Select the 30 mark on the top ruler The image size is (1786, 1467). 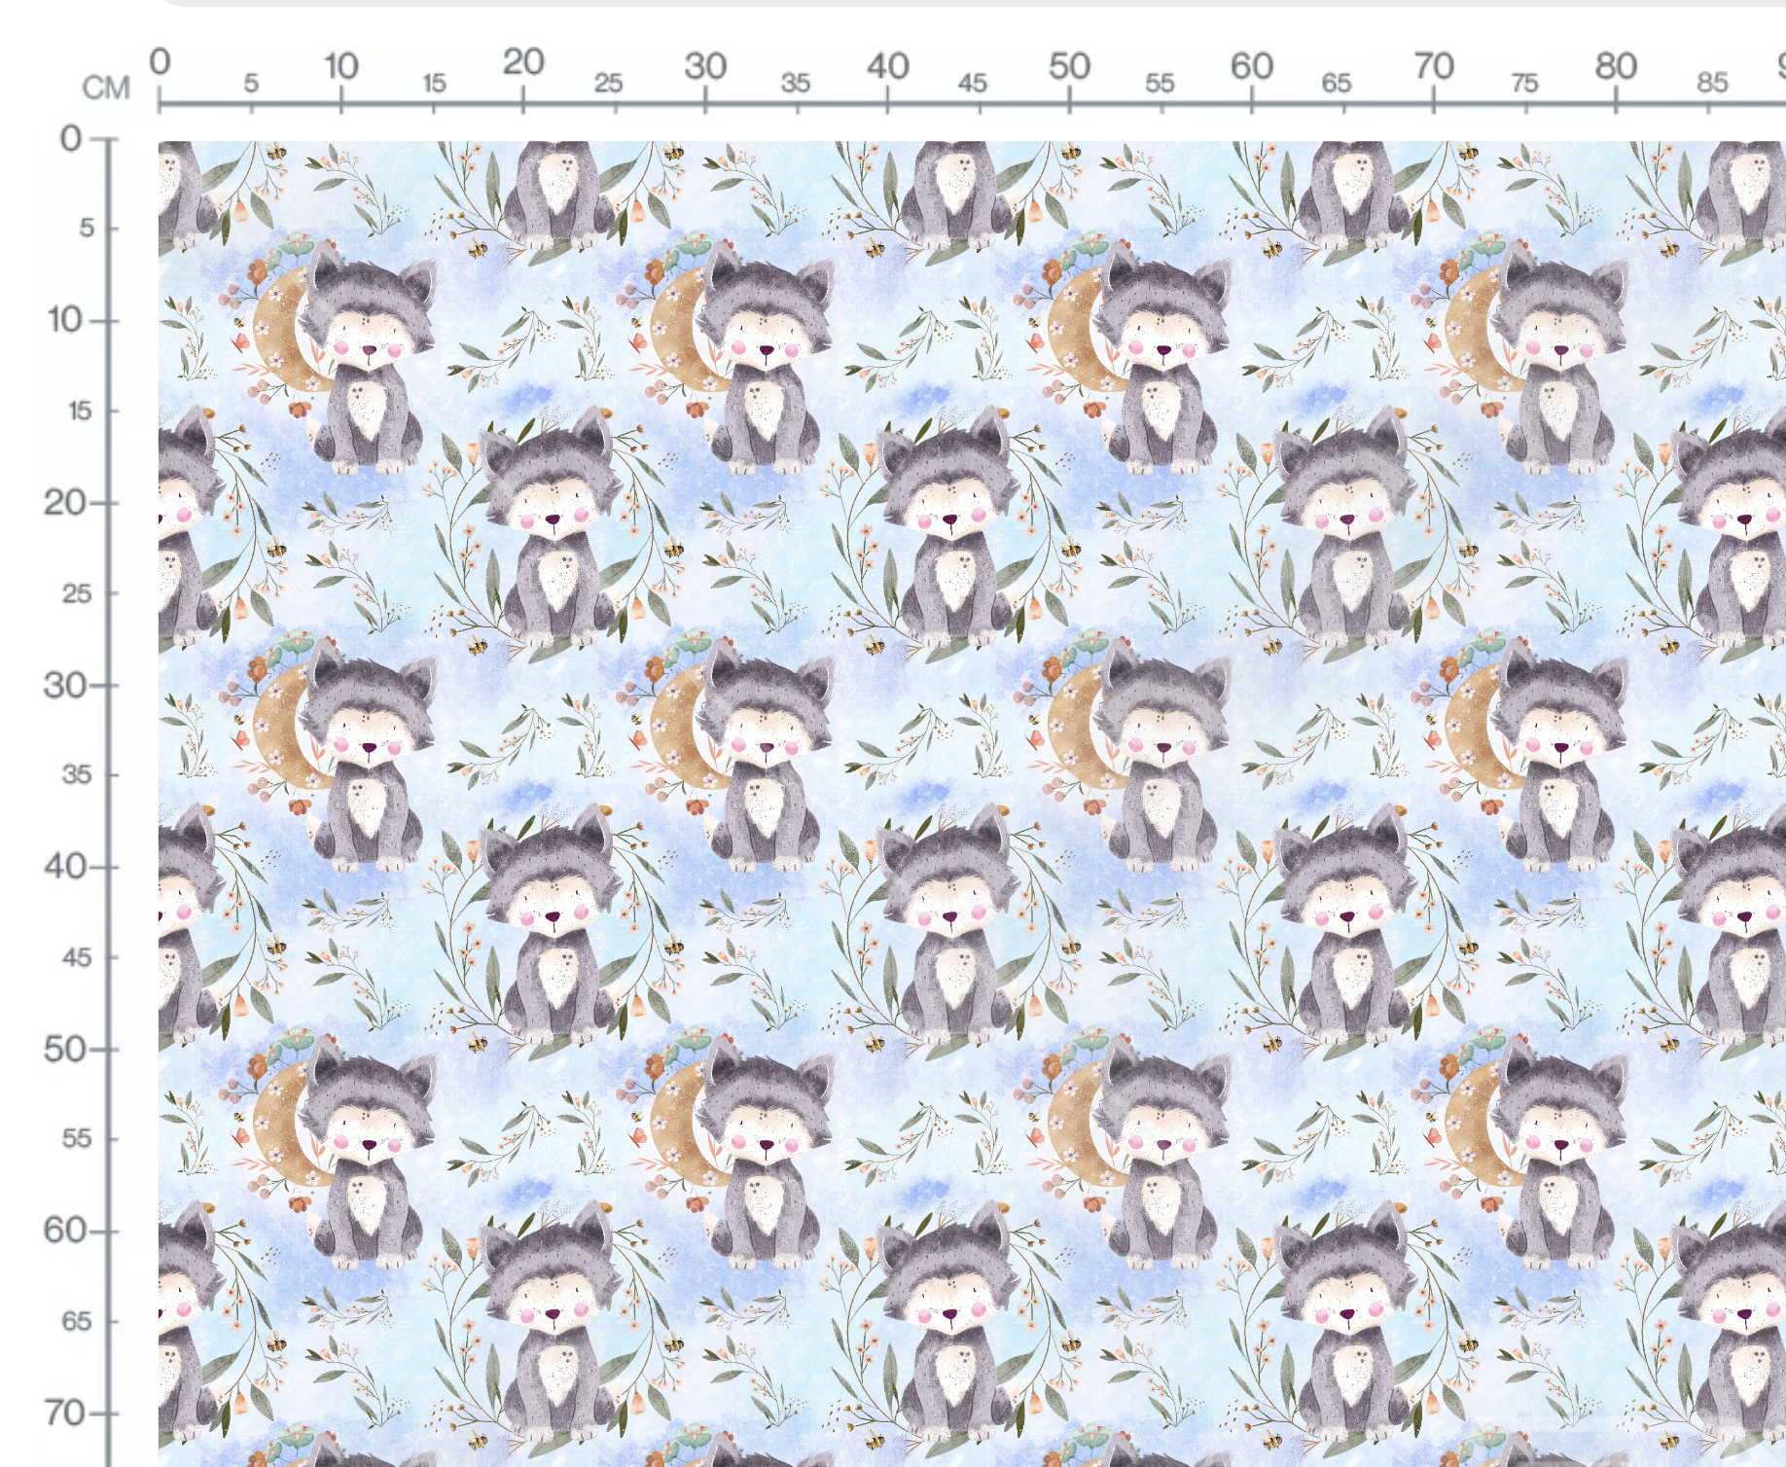coord(705,66)
